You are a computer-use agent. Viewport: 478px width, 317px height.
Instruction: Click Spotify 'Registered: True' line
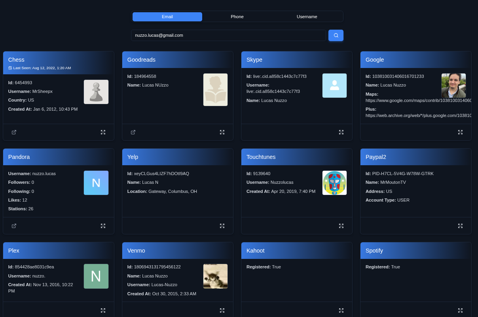point(383,267)
